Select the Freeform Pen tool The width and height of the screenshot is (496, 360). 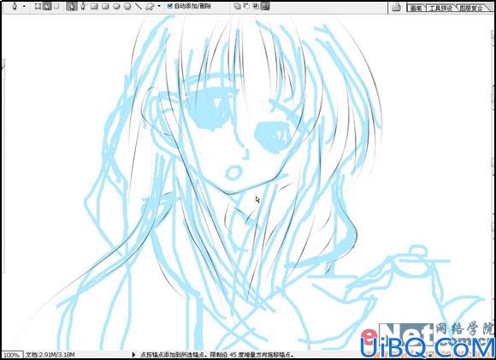pyautogui.click(x=83, y=6)
